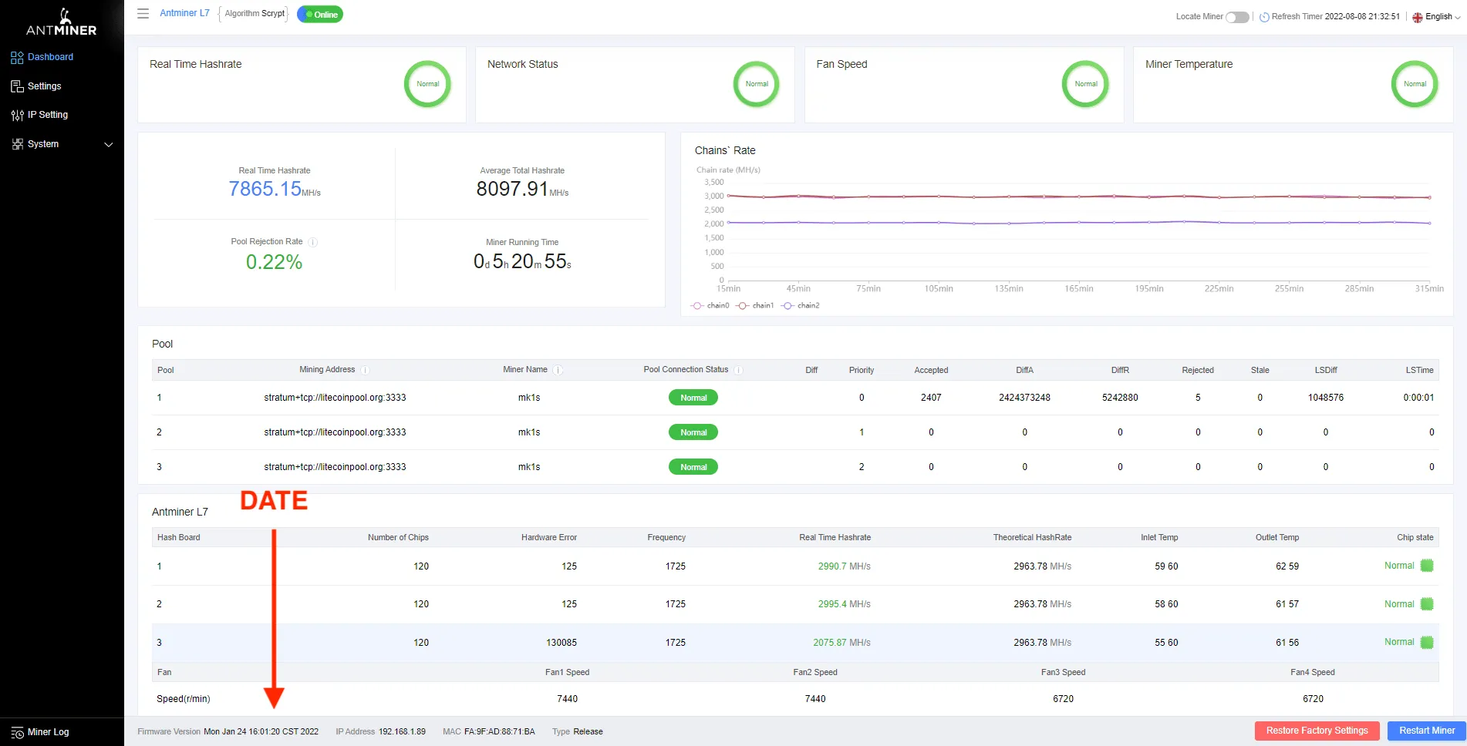Screen dimensions: 1467x746
Task: Click pool 2 Normal connection status badge
Action: (x=693, y=432)
